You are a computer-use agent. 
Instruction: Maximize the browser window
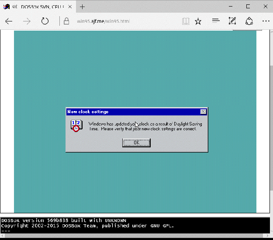248,7
